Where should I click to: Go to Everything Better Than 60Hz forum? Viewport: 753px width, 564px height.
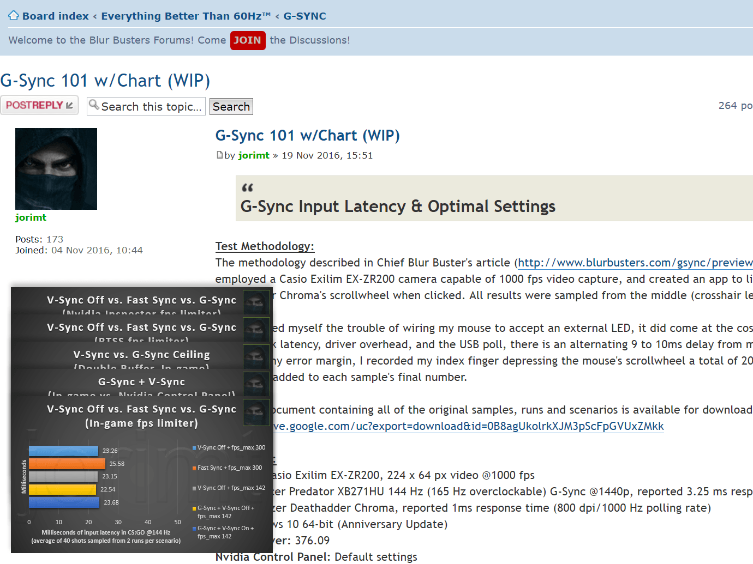(x=186, y=16)
